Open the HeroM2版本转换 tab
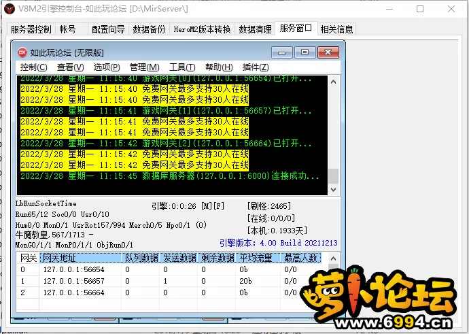The width and height of the screenshot is (469, 334). [x=202, y=29]
